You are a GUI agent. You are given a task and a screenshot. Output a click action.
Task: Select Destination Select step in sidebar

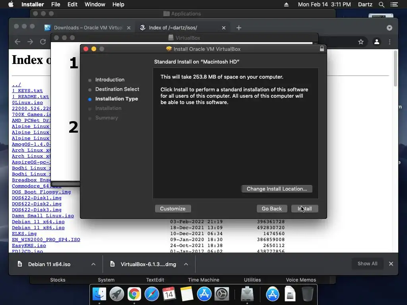click(117, 89)
